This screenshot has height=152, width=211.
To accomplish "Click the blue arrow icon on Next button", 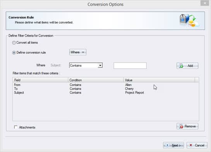I will [167, 145].
